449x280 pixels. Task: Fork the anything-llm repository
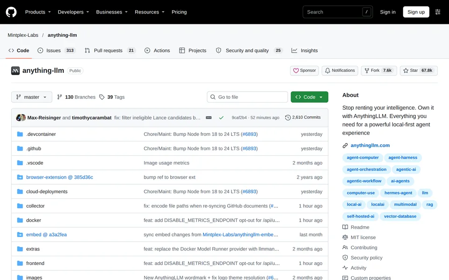coord(379,70)
